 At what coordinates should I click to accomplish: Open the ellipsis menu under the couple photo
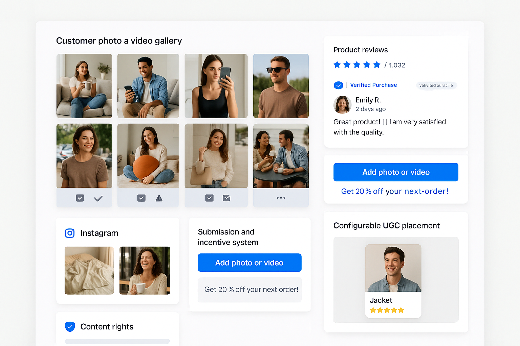point(281,198)
